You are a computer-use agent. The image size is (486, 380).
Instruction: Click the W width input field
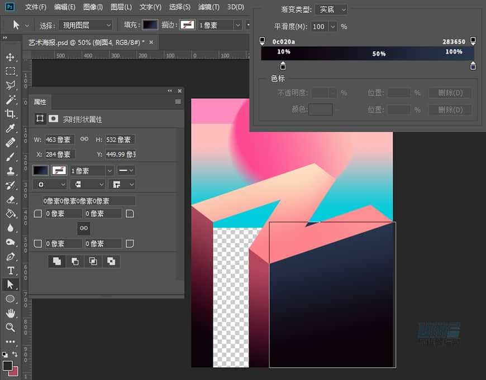[59, 140]
